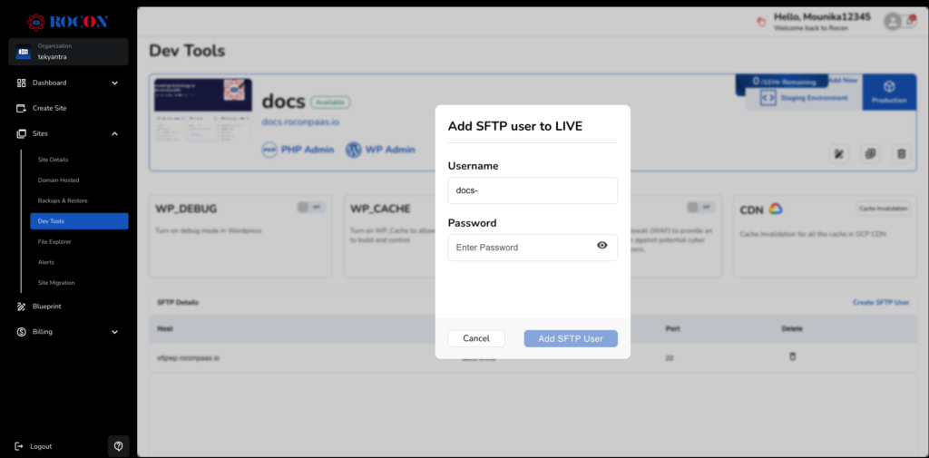Open the Alerts sidebar item

point(45,262)
